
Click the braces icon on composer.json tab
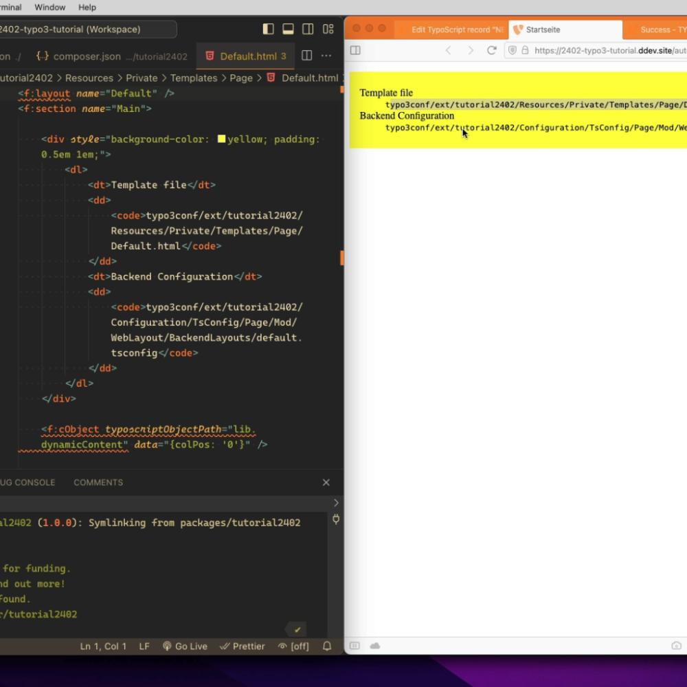coord(43,56)
